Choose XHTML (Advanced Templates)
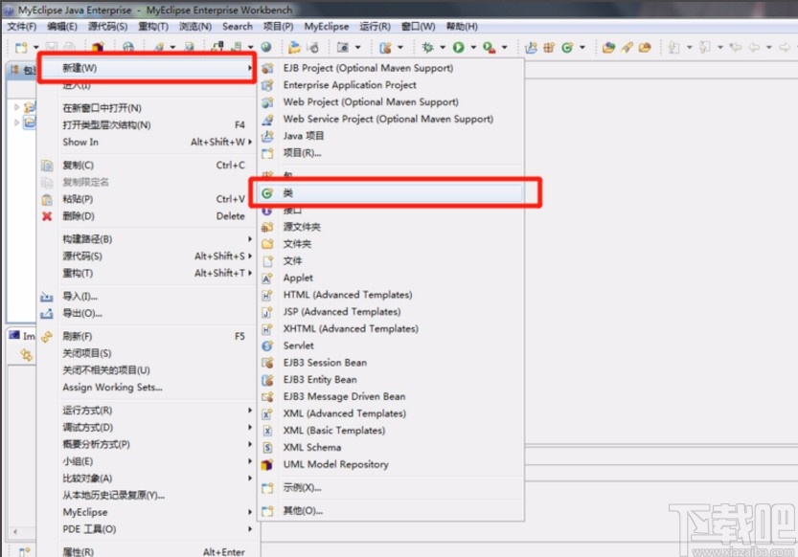The image size is (798, 557). [390, 329]
